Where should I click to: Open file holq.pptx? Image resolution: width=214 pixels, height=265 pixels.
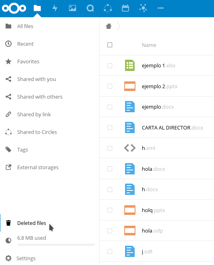153,210
